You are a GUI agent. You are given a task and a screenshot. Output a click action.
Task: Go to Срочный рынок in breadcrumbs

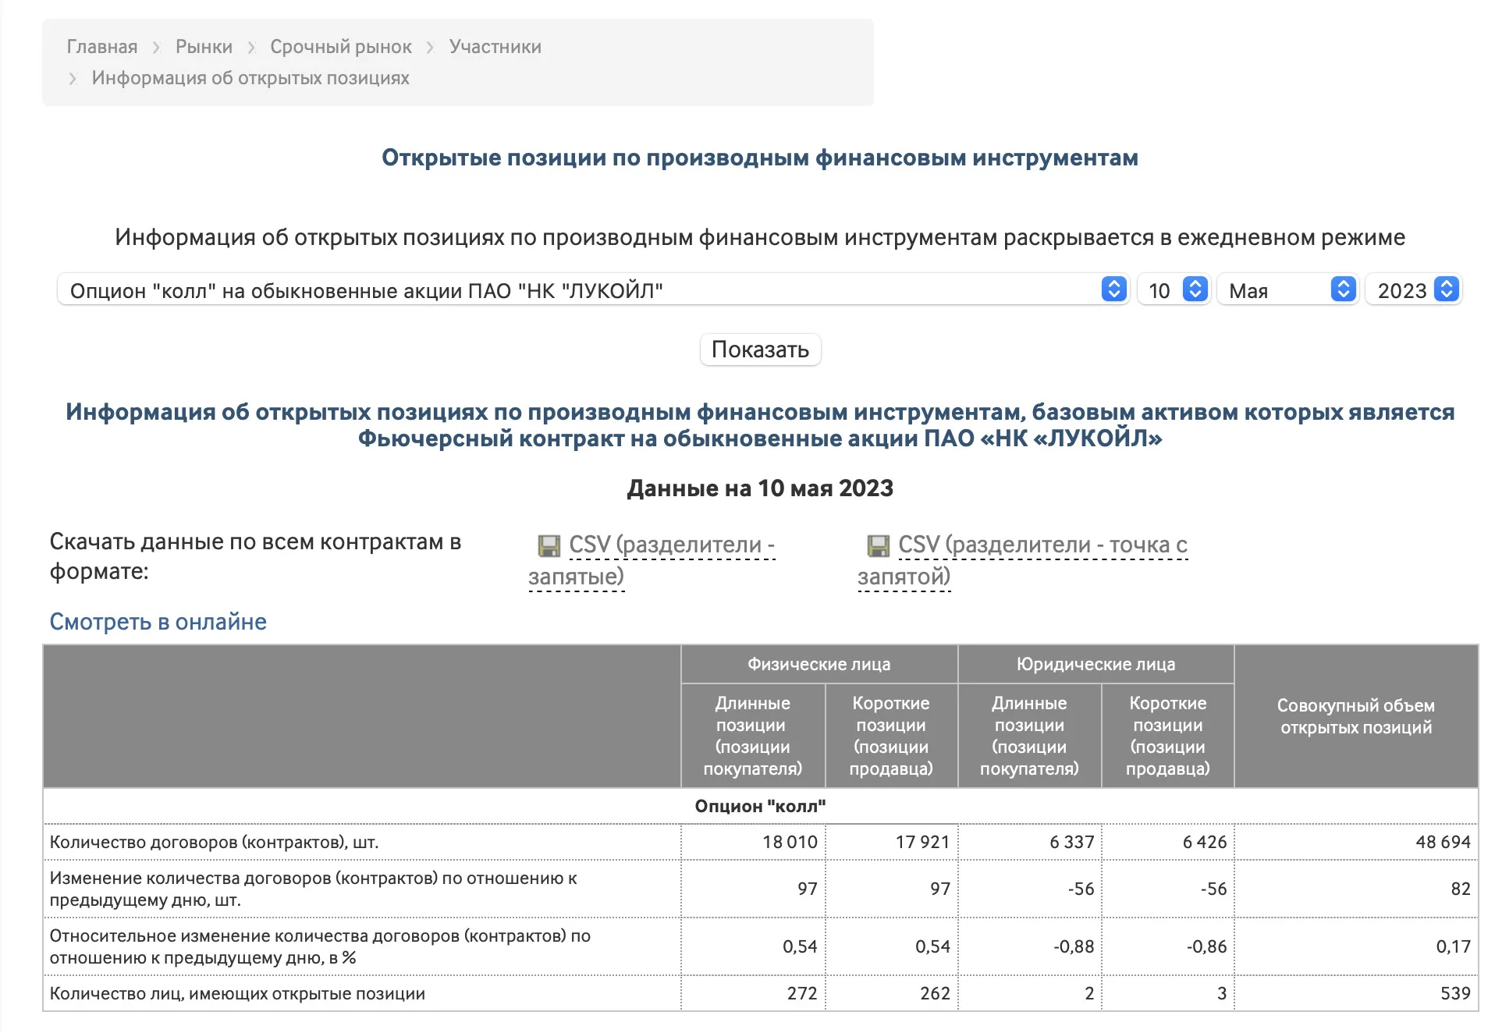(341, 47)
